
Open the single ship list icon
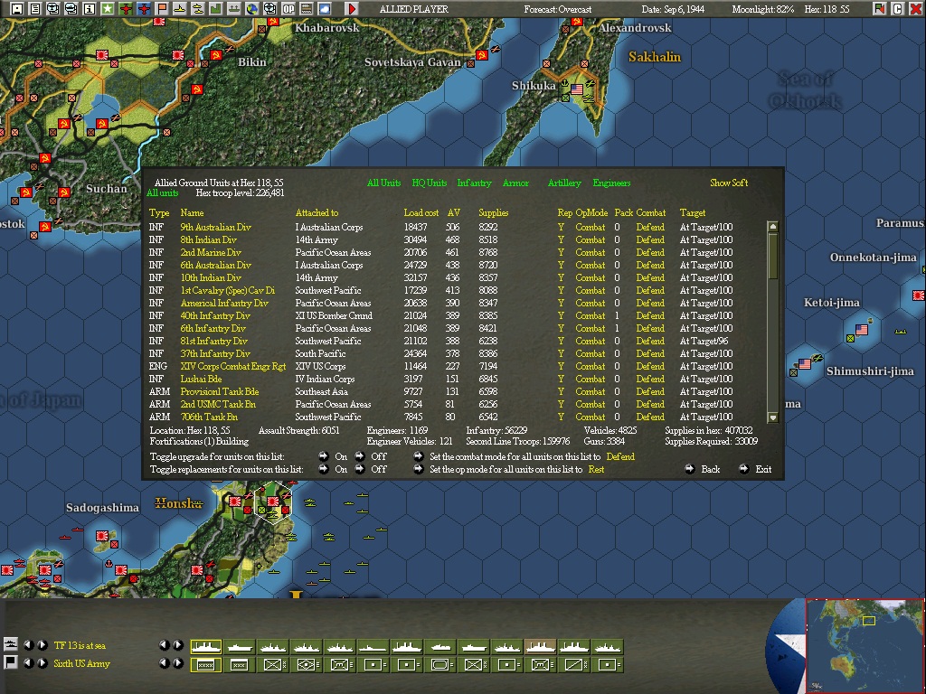pyautogui.click(x=180, y=8)
